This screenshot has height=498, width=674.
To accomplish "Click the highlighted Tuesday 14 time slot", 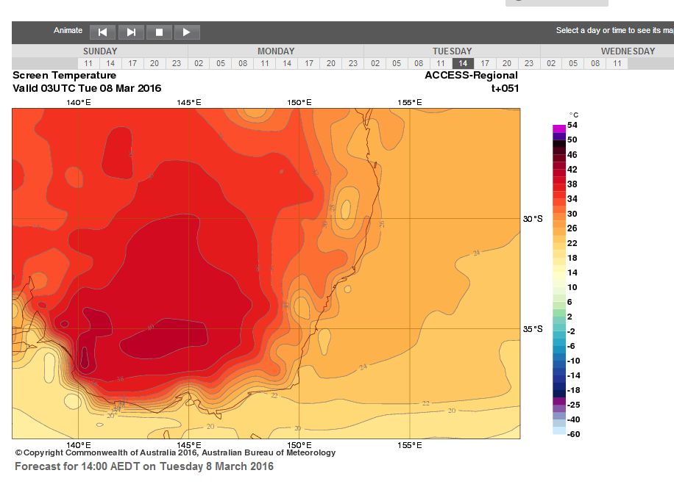I will coord(463,63).
